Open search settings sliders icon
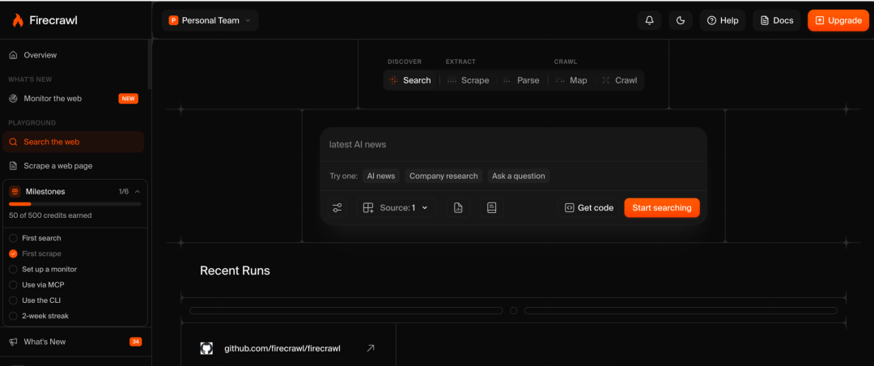Image resolution: width=874 pixels, height=366 pixels. [x=337, y=207]
